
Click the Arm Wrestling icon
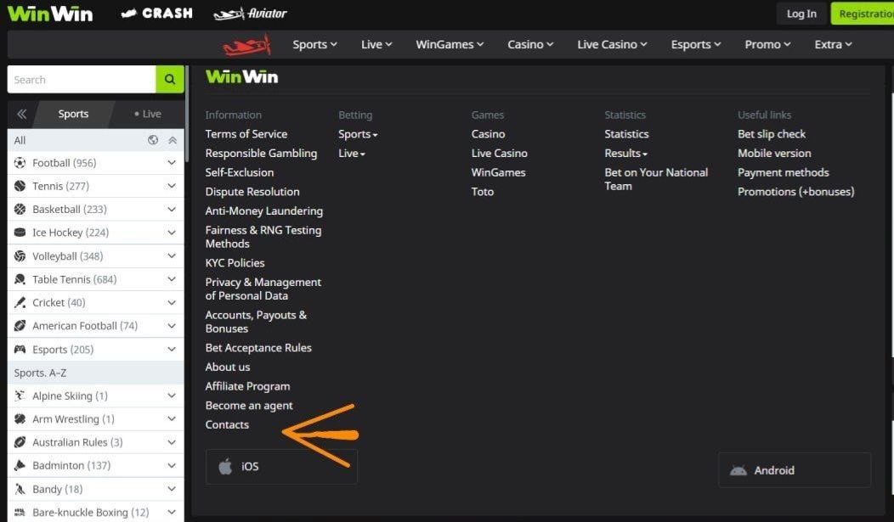click(x=20, y=419)
